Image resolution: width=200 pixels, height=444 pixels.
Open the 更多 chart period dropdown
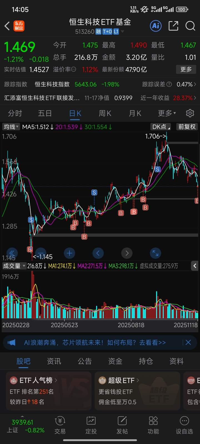point(167,113)
